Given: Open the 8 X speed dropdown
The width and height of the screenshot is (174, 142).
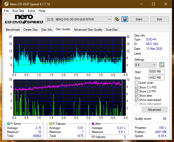Looking at the screenshot, I should coord(145,65).
